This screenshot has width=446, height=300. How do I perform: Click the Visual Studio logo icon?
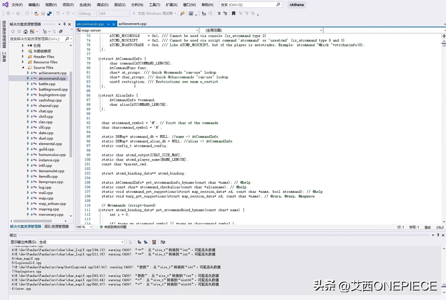tap(4, 5)
